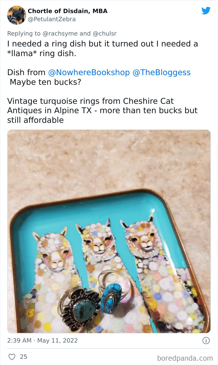Open the zebra profile avatar
Screen dimensions: 218x365
point(17,15)
